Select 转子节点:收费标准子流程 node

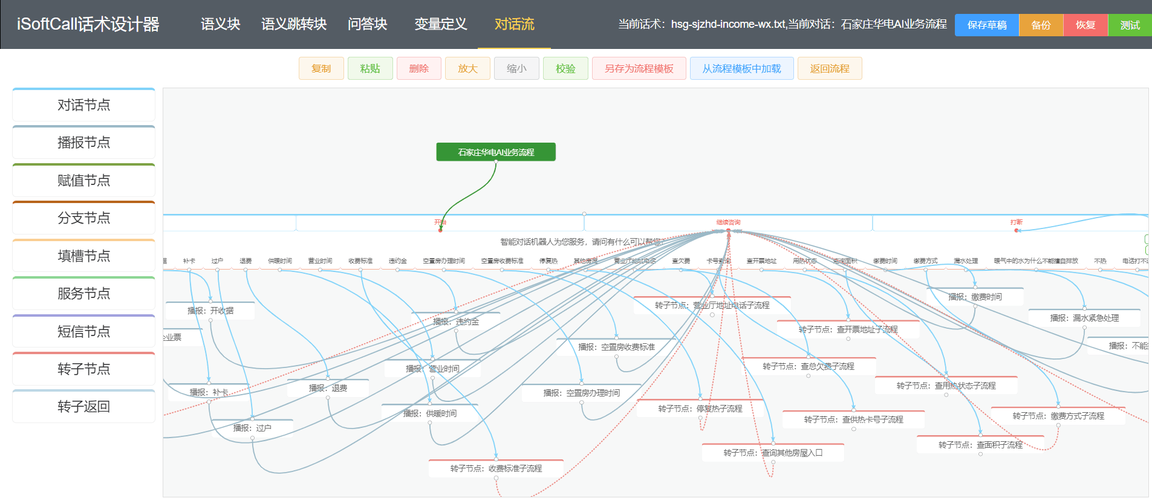(x=496, y=468)
